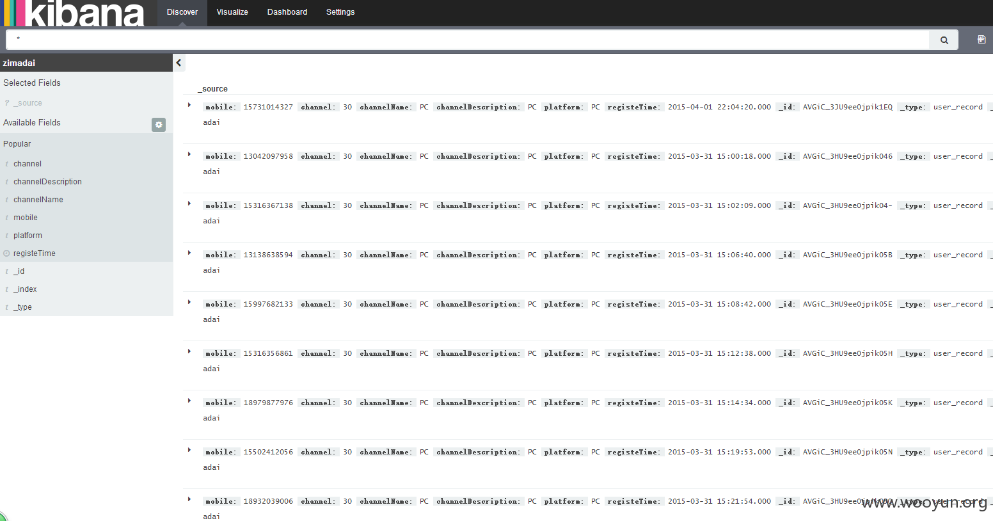The image size is (993, 521).
Task: Open the Settings tab
Action: coord(340,12)
